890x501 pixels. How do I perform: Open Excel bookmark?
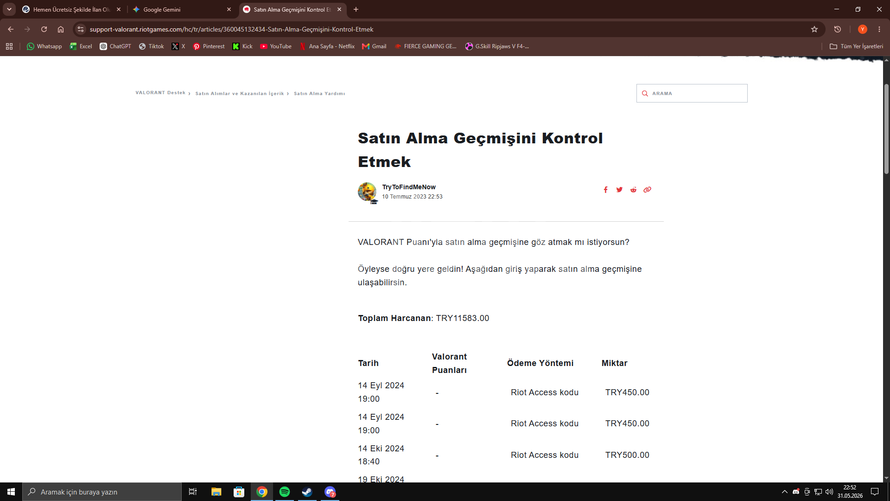81,46
